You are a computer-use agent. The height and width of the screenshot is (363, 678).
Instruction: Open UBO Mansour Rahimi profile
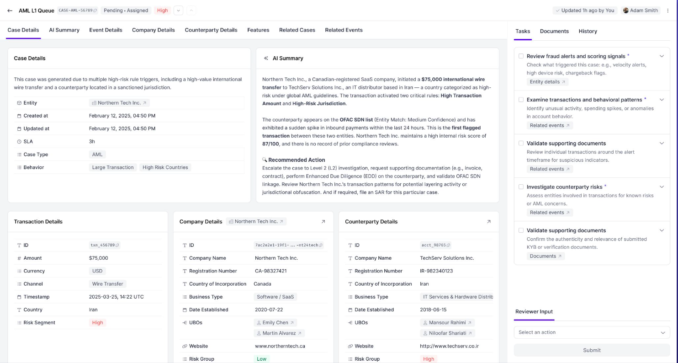(x=447, y=323)
